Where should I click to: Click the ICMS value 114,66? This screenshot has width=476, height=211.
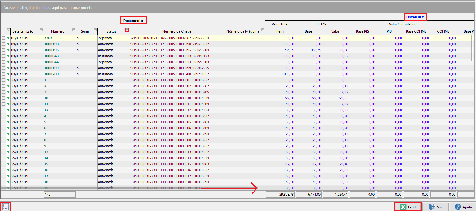(x=335, y=50)
